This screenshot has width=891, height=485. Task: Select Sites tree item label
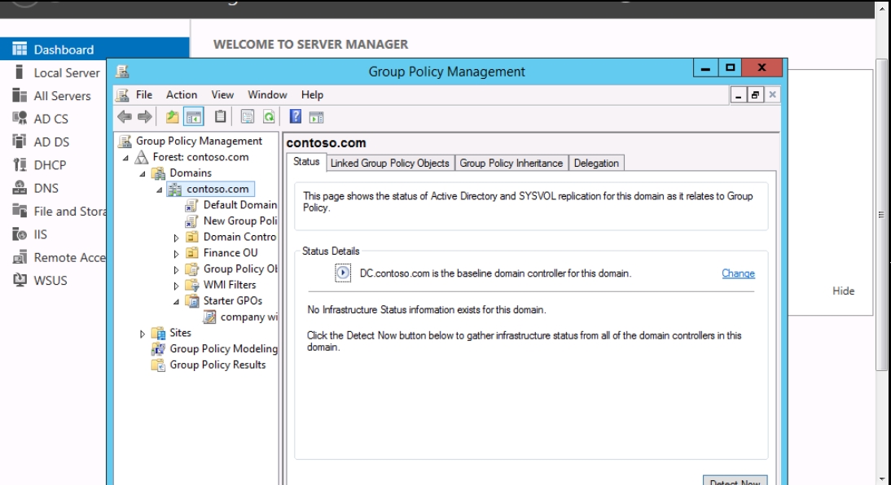(x=180, y=333)
